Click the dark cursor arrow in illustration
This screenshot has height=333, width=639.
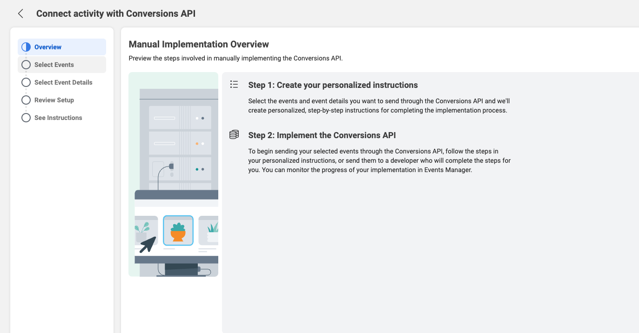(x=148, y=244)
